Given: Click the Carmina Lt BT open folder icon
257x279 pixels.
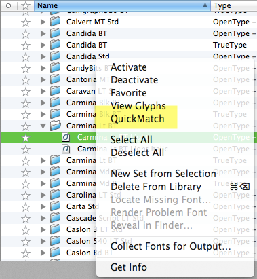Looking at the screenshot, I should coord(56,126).
